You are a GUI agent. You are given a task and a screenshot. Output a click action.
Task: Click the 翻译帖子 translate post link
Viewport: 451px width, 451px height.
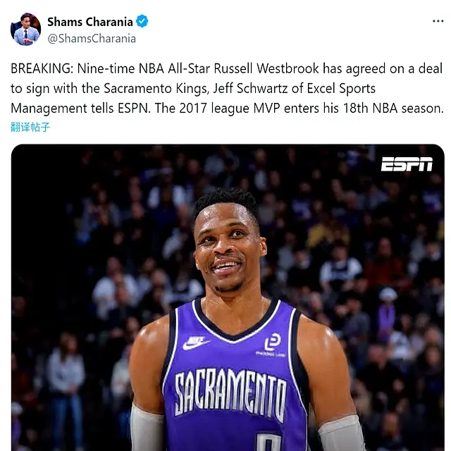[x=30, y=127]
